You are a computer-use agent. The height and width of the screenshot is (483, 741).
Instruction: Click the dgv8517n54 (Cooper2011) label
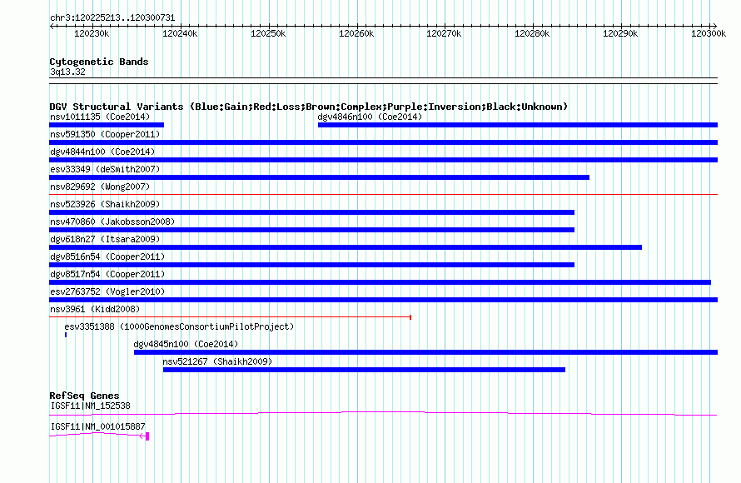click(107, 274)
